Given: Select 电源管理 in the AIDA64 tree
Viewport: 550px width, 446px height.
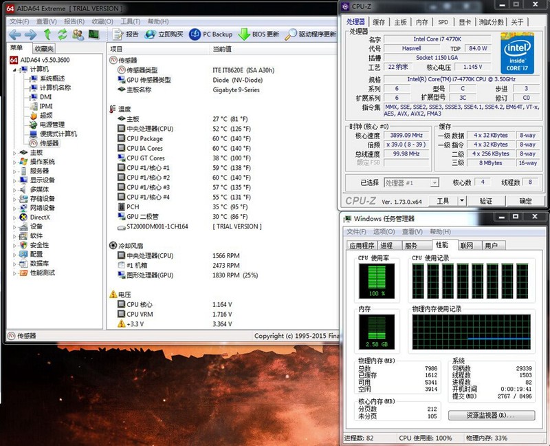Looking at the screenshot, I should pyautogui.click(x=52, y=125).
